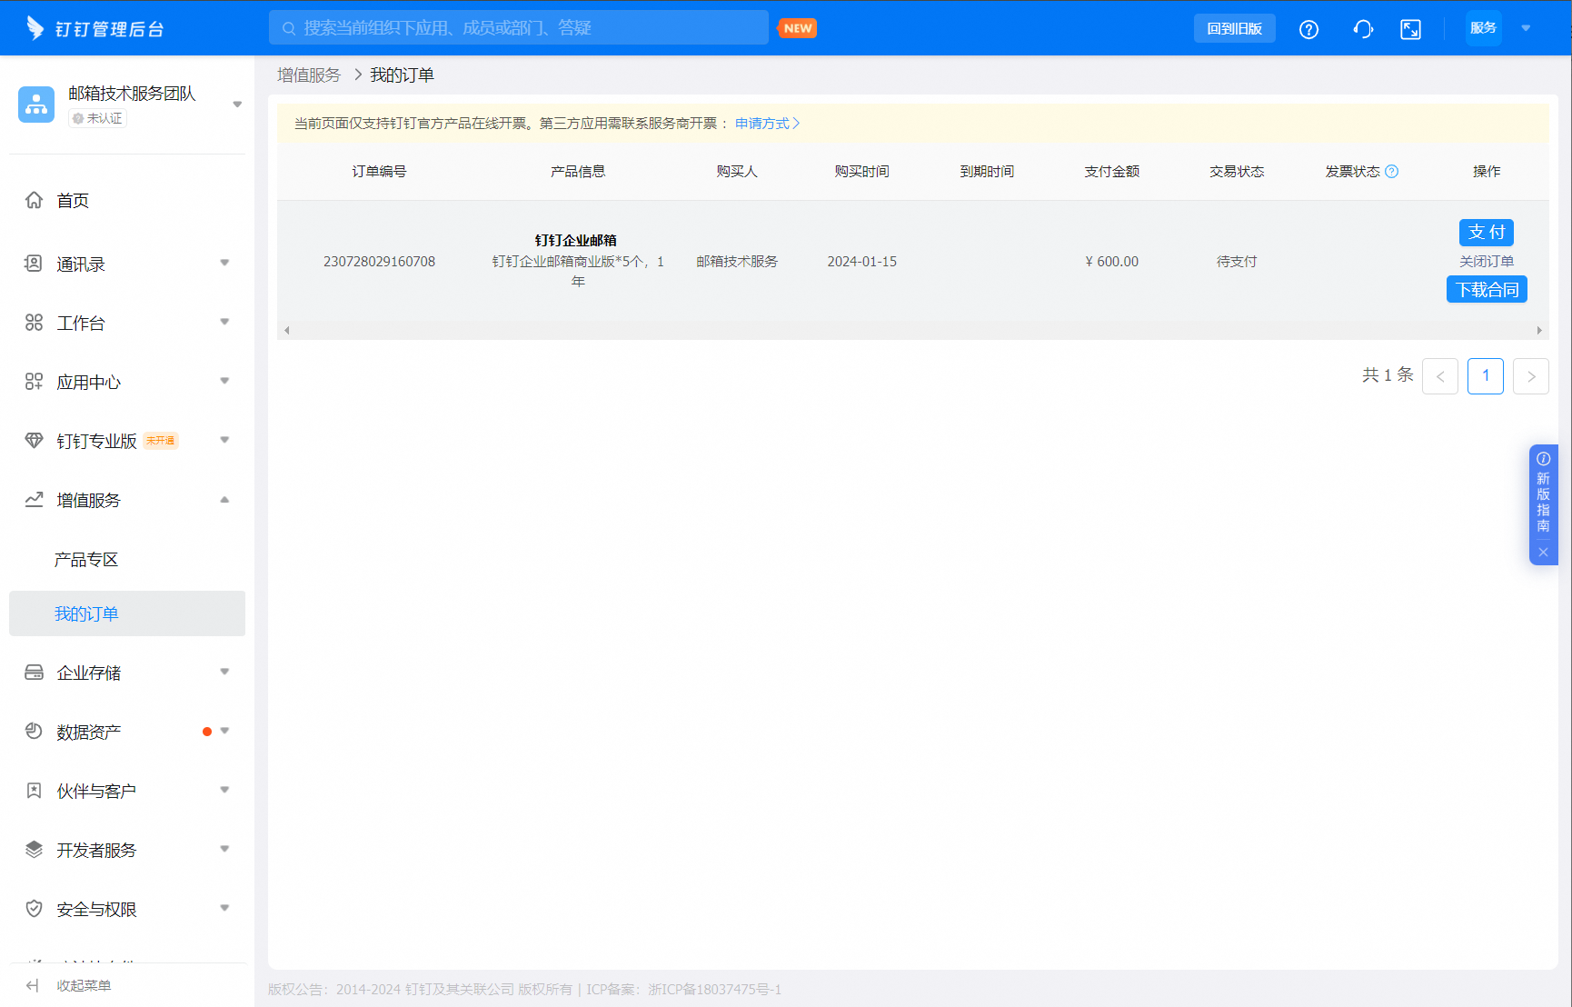Open the 申请方式 link
The image size is (1572, 1007).
[x=767, y=123]
